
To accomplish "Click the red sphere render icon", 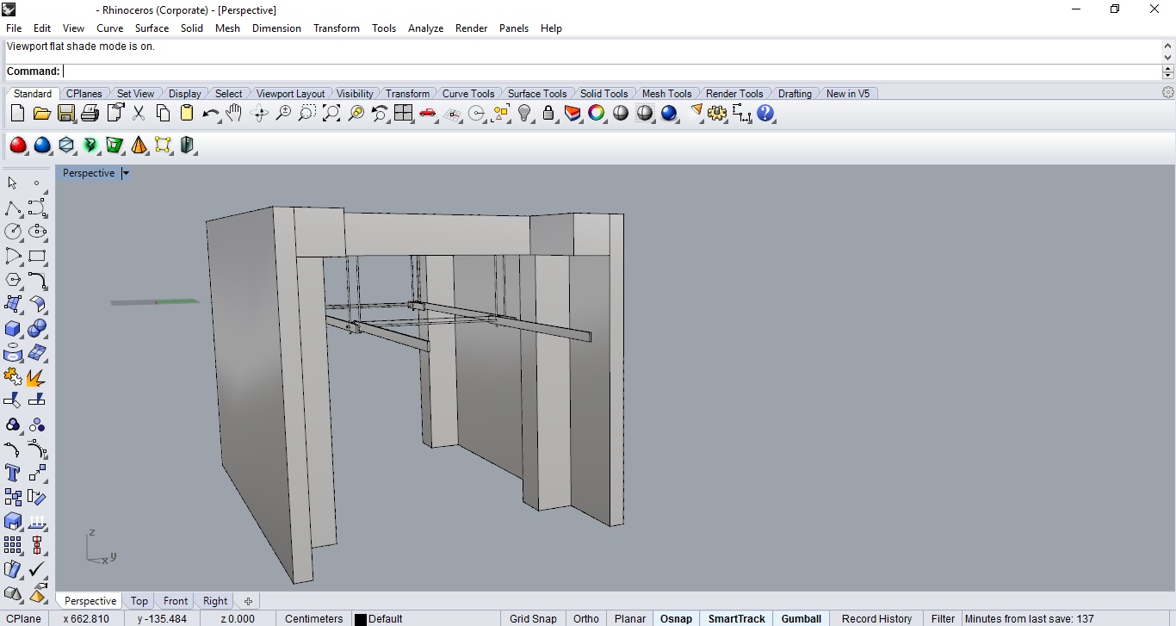I will coord(17,145).
